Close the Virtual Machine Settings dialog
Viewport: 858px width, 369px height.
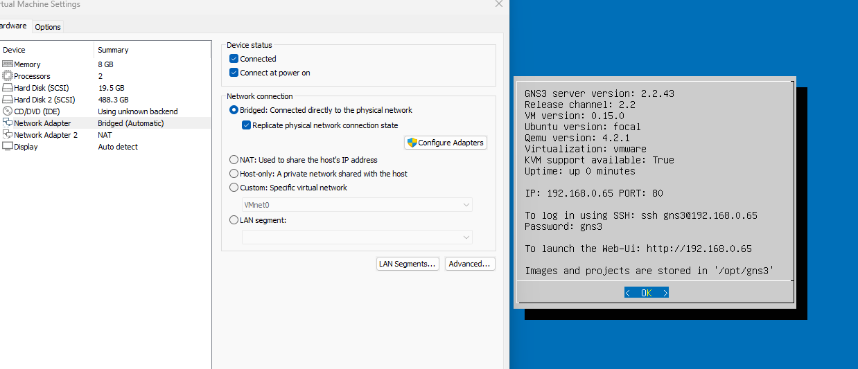[499, 4]
